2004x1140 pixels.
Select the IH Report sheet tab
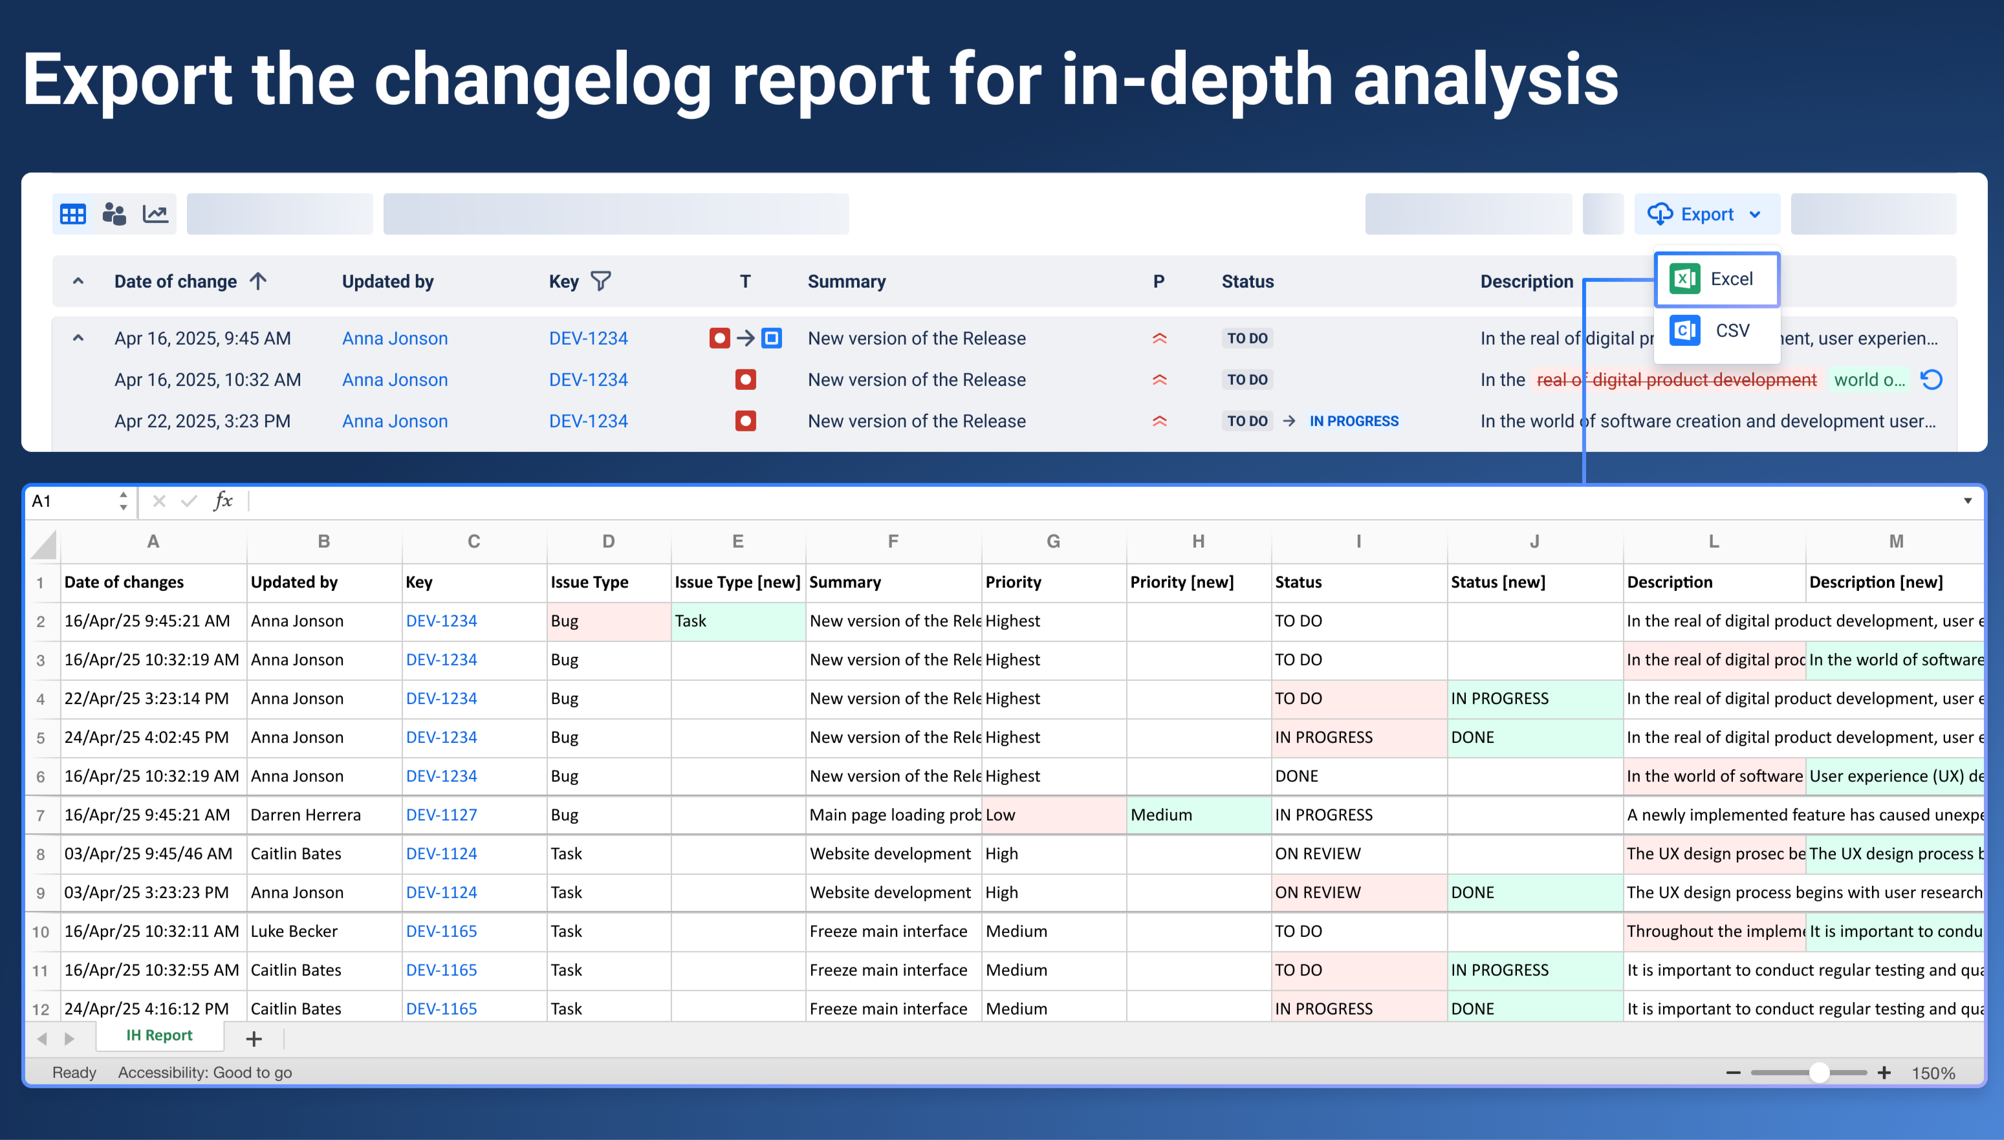pyautogui.click(x=159, y=1035)
